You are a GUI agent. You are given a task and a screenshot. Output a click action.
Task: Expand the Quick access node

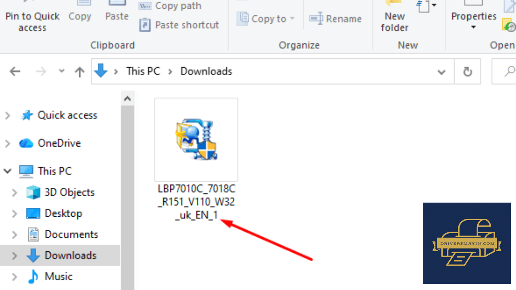coord(7,116)
